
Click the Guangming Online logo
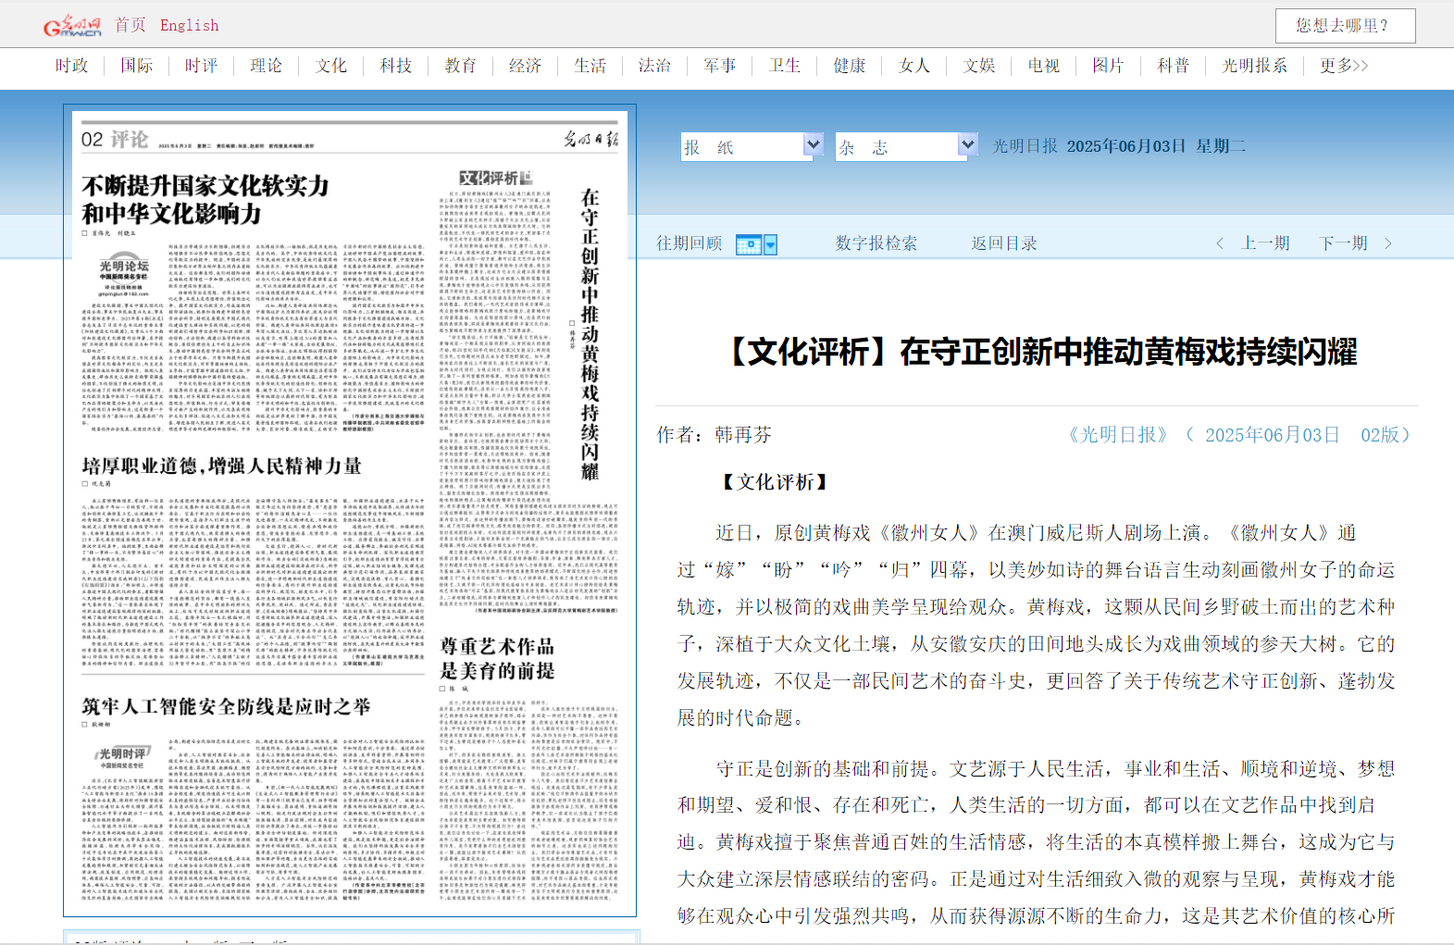click(72, 26)
